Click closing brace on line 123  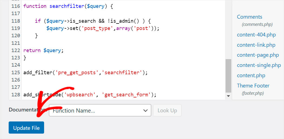point(25,58)
